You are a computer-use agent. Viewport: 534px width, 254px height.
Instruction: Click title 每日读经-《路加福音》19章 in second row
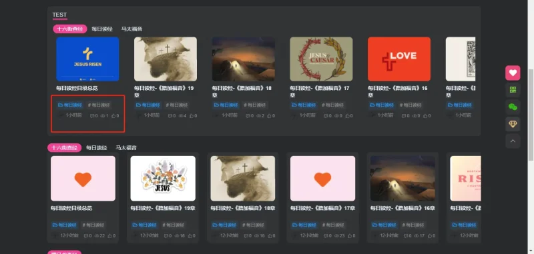click(x=163, y=208)
